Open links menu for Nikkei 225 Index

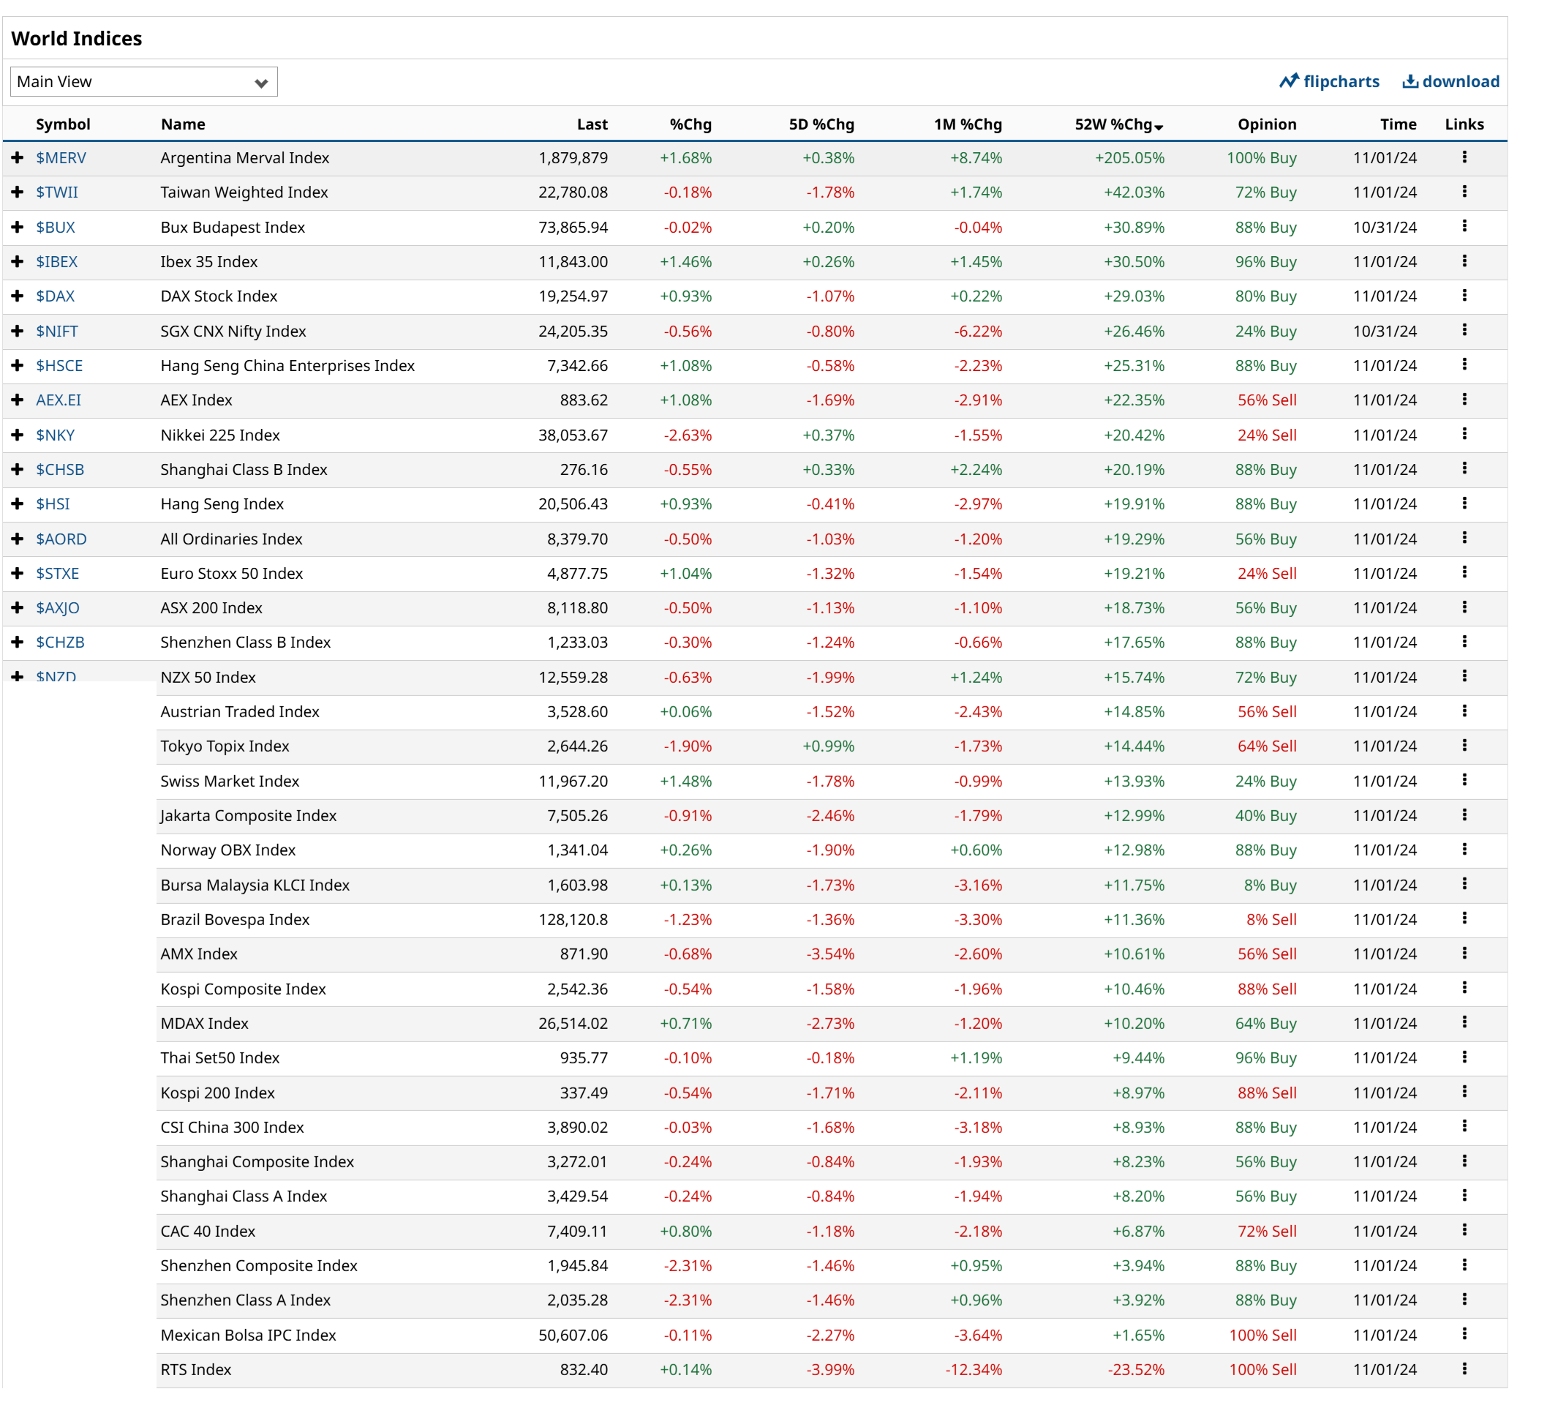[x=1464, y=435]
